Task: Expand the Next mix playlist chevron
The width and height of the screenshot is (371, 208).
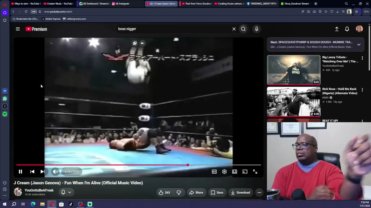Action: point(359,45)
